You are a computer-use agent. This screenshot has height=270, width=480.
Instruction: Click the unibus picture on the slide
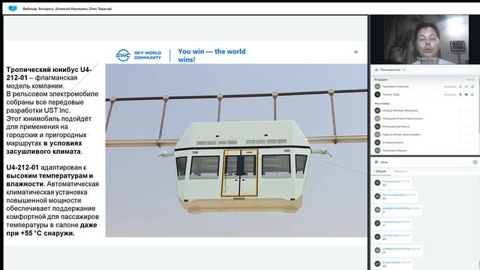coord(236,150)
